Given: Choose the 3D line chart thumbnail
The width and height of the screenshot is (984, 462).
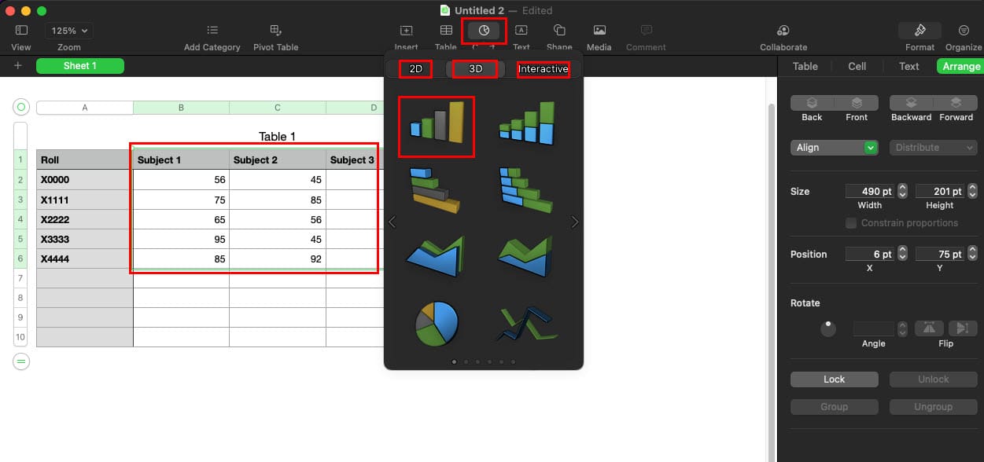Looking at the screenshot, I should click(529, 323).
